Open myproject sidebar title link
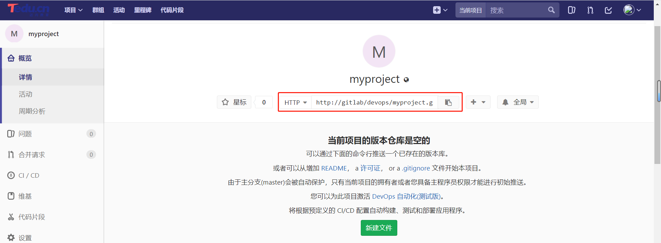 (44, 34)
